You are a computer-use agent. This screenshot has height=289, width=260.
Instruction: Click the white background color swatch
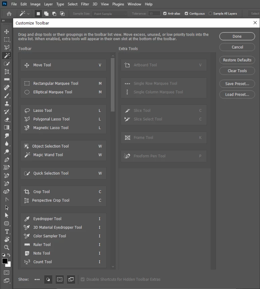coord(9,265)
